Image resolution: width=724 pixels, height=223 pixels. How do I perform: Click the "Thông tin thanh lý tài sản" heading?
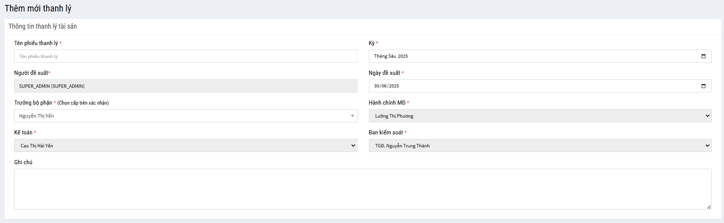(x=43, y=26)
